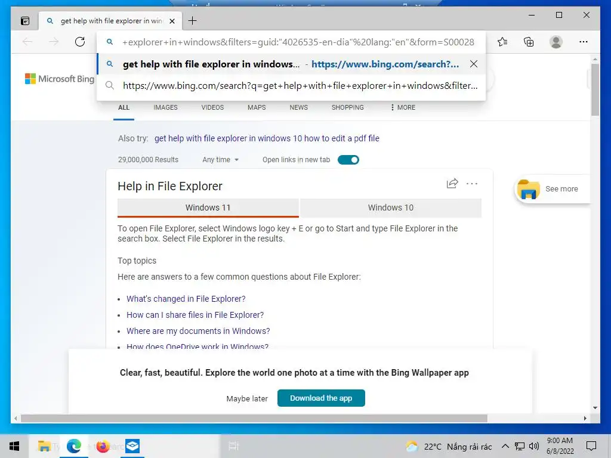Open the volume tray icon
This screenshot has height=458, width=611.
pyautogui.click(x=534, y=446)
